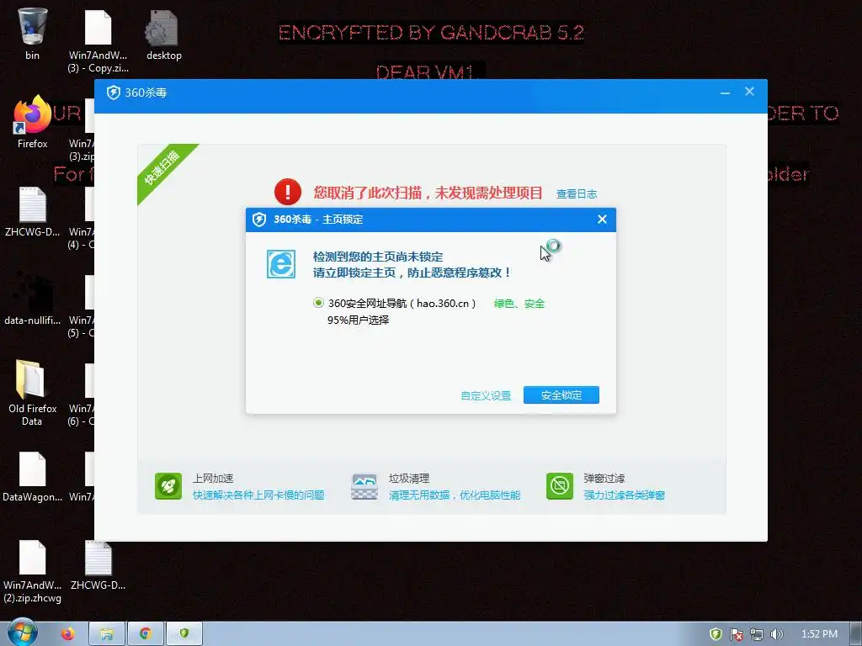862x646 pixels.
Task: Open the 查看日志 log link
Action: point(576,194)
